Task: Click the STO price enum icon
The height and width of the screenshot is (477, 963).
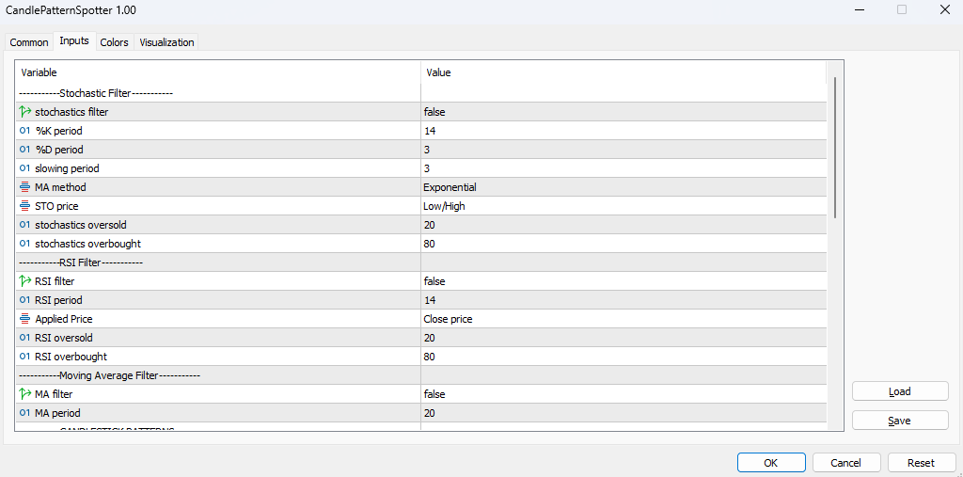Action: point(24,206)
